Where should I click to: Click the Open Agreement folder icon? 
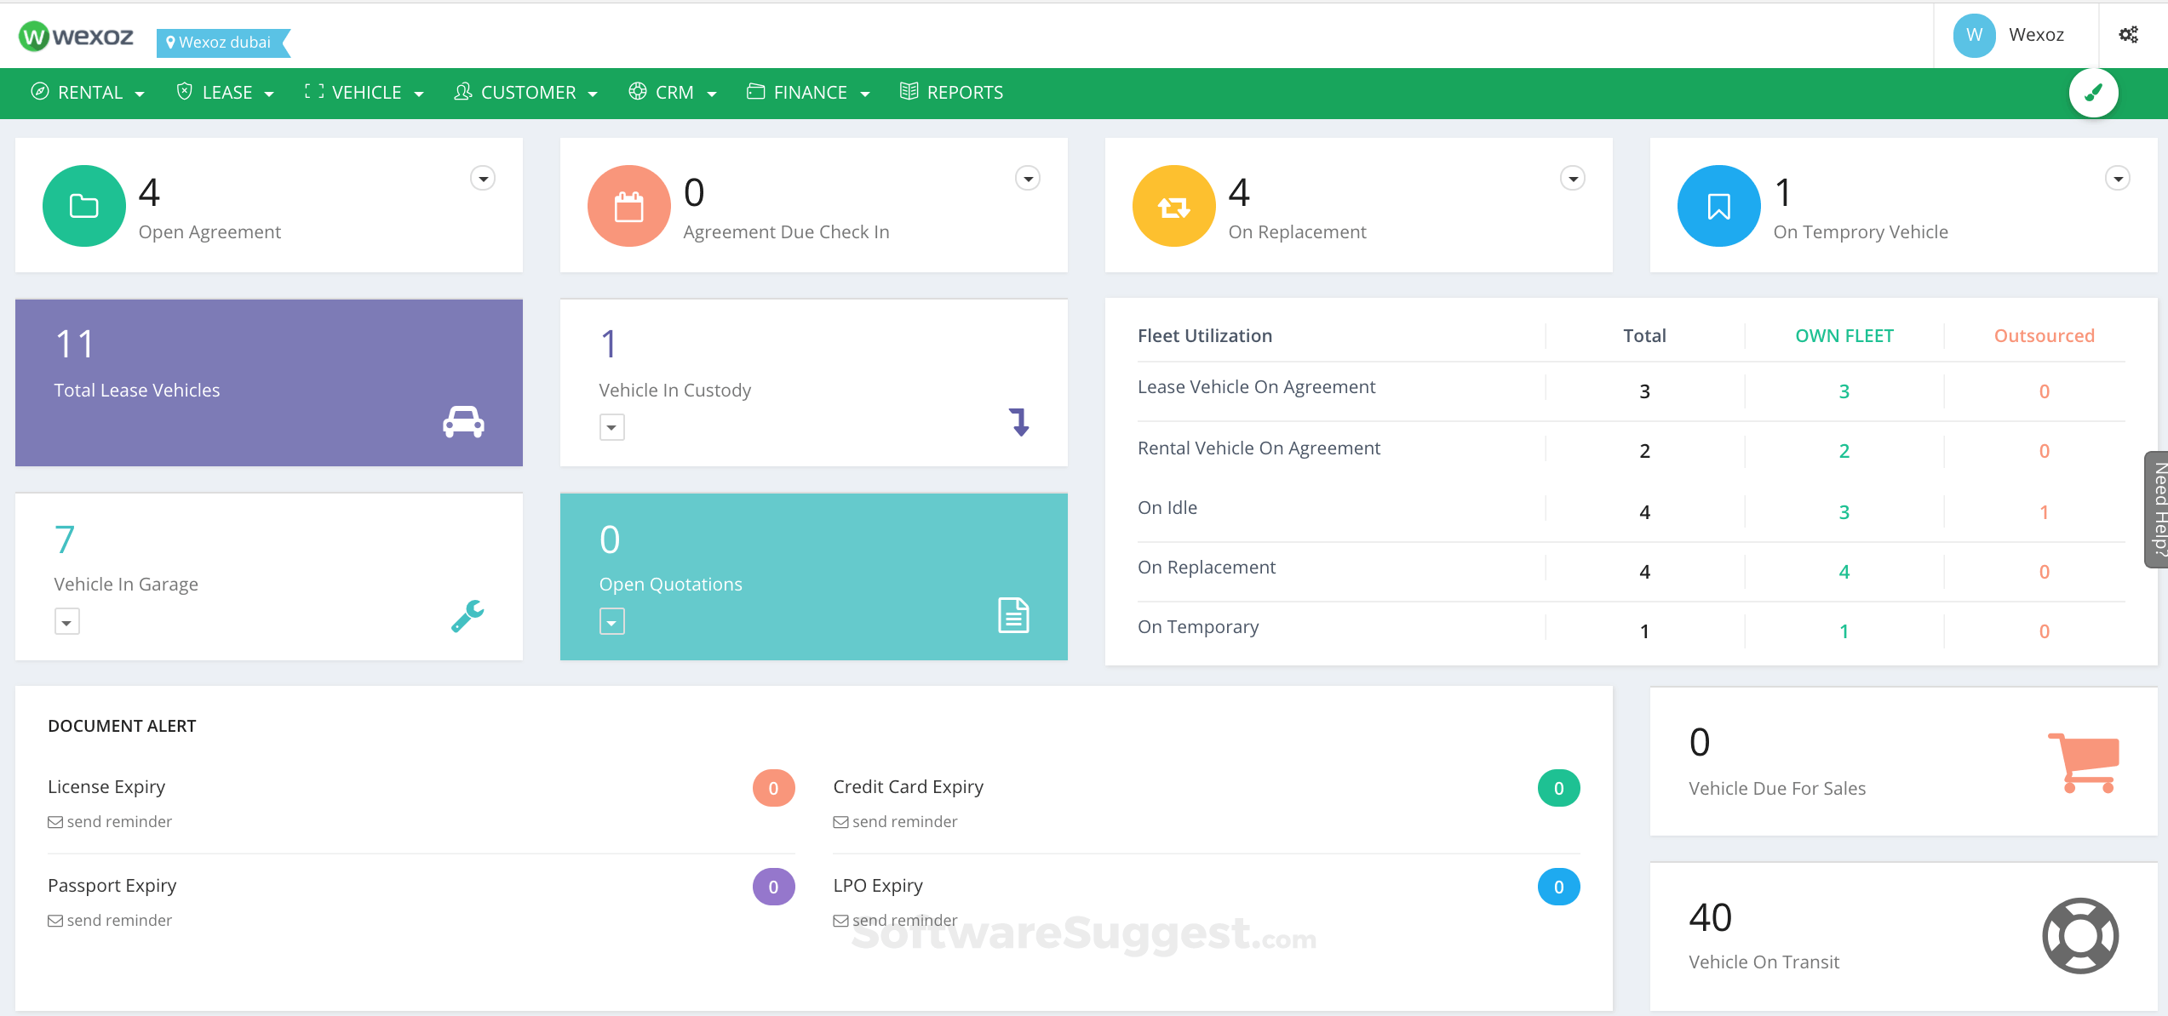pyautogui.click(x=83, y=205)
